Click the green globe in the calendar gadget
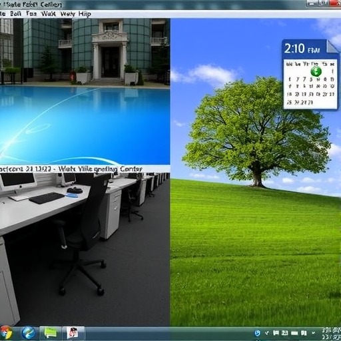This screenshot has width=341, height=341. tap(316, 71)
